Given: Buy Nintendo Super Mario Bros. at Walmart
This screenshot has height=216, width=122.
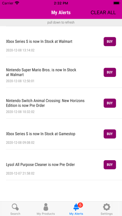Looking at the screenshot, I should pyautogui.click(x=110, y=72).
